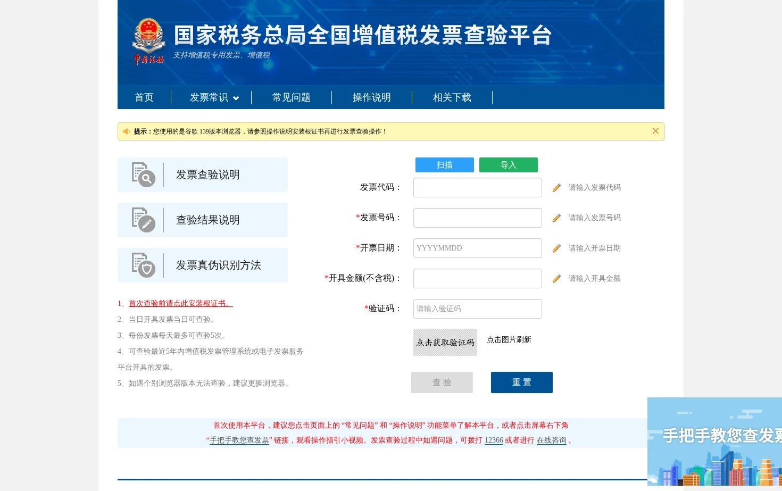Viewport: 782px width, 491px height.
Task: Open the 发票真伪识别方法 panel
Action: [203, 265]
